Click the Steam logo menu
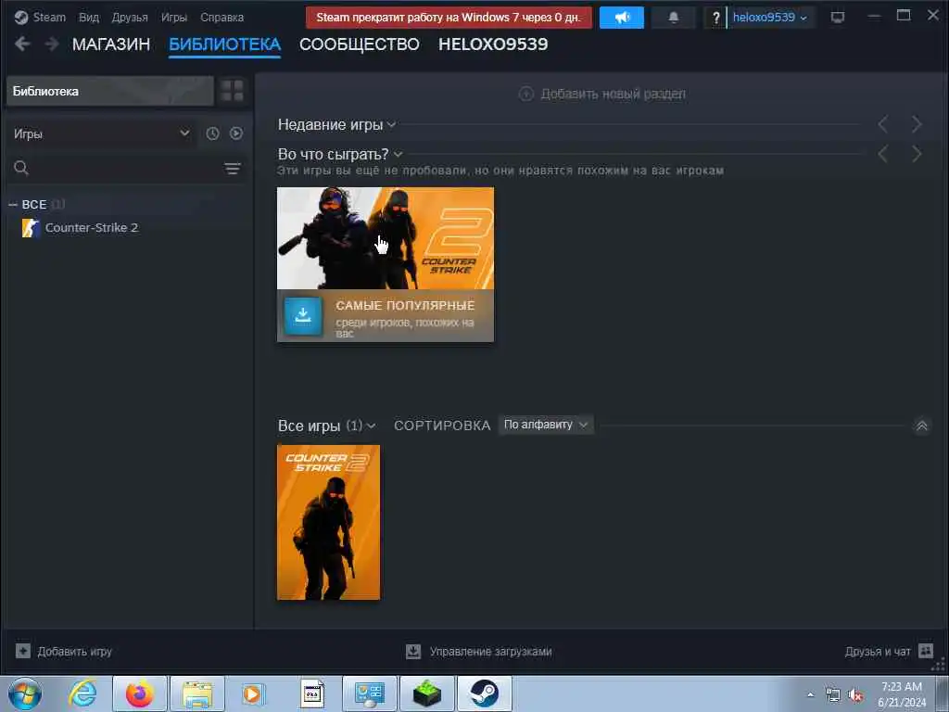This screenshot has height=712, width=949. (40, 17)
